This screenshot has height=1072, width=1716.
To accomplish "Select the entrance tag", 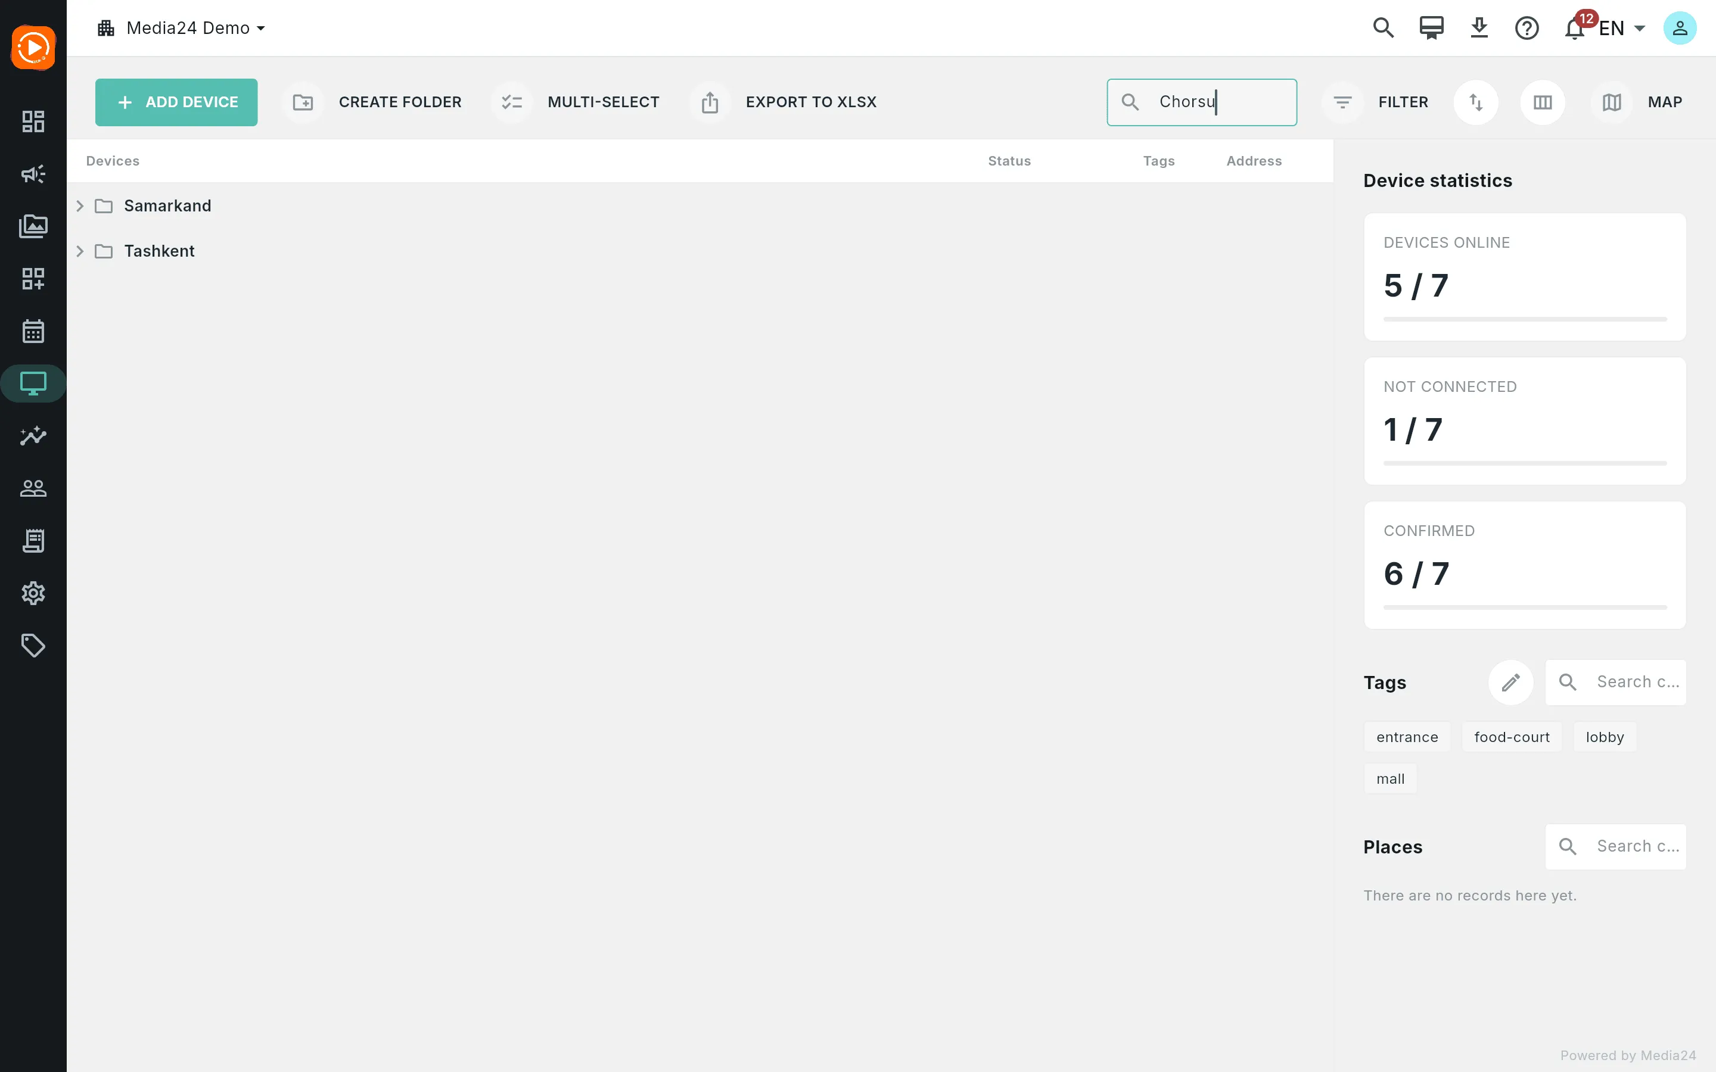I will (1407, 737).
